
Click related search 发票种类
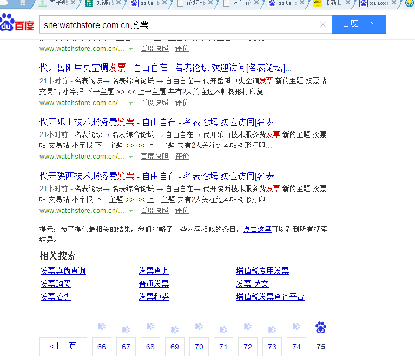[154, 296]
